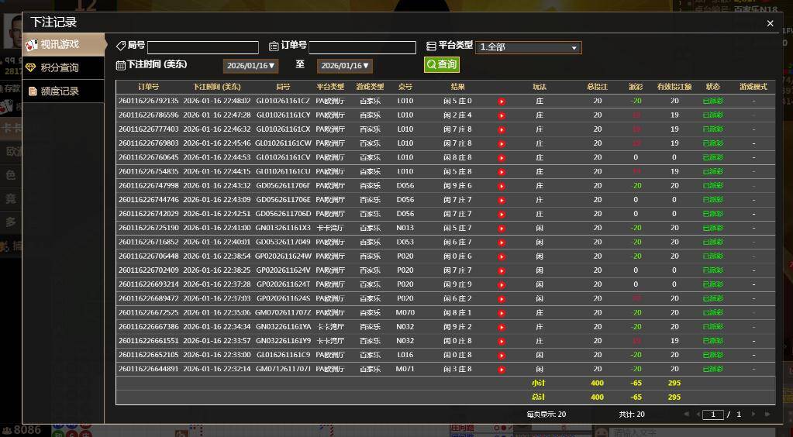Jump to the last results page
The image size is (793, 437).
tap(767, 415)
